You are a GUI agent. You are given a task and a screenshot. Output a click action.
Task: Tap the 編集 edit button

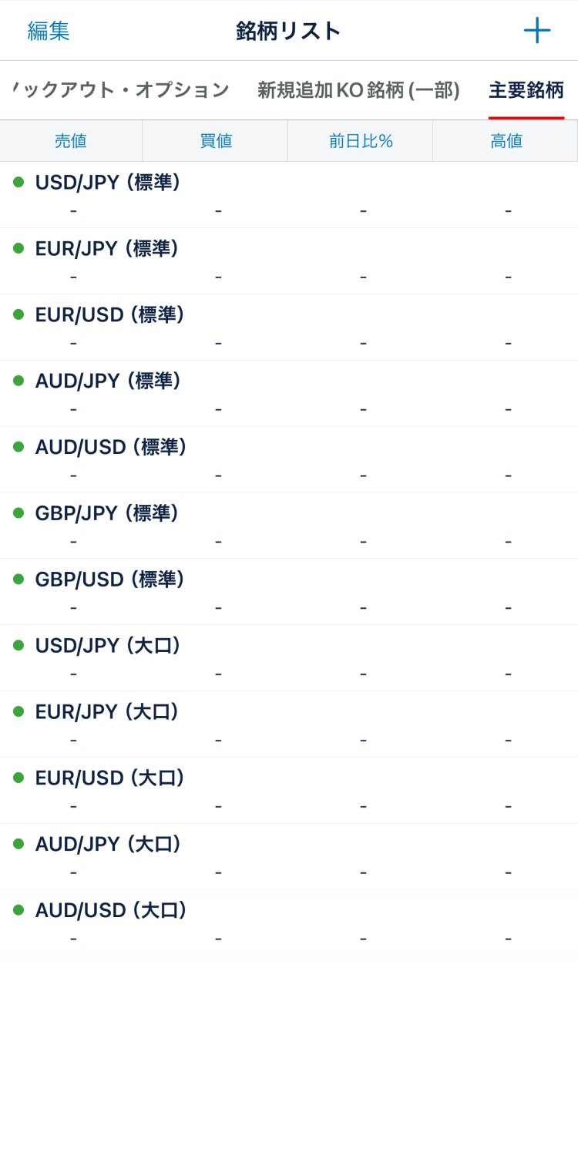(49, 31)
